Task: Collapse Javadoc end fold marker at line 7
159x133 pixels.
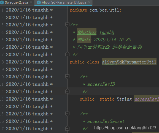Action: [x=67, y=54]
